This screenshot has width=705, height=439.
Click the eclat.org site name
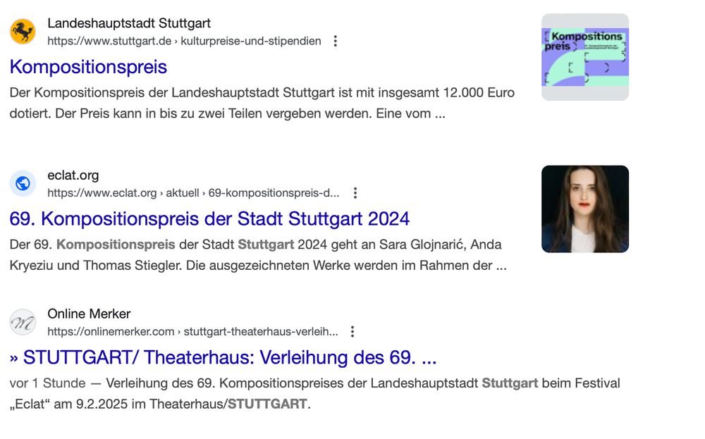[x=73, y=175]
